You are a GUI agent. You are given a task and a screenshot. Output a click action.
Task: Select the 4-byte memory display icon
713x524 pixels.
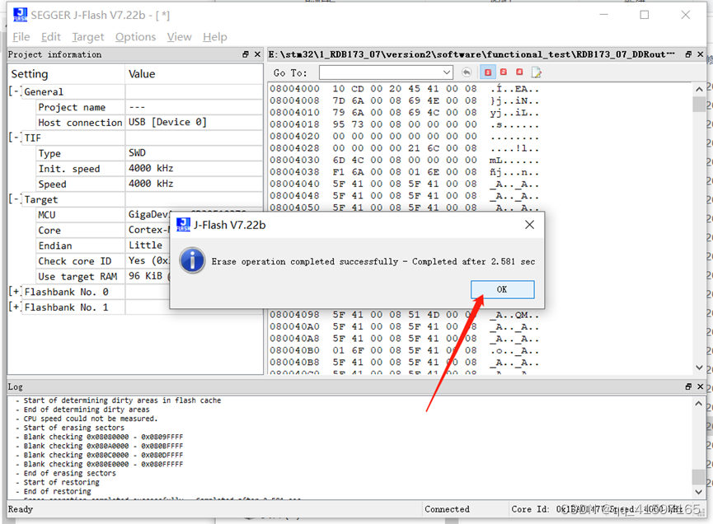[x=519, y=73]
